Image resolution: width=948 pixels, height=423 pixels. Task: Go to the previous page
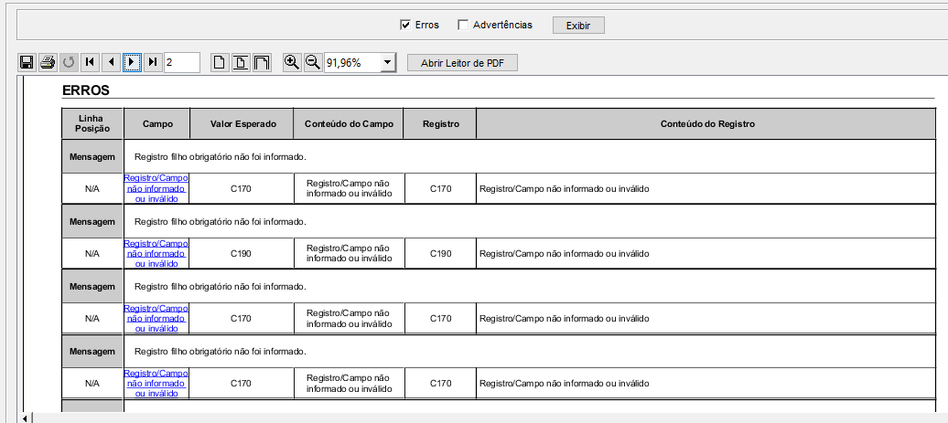pos(111,62)
